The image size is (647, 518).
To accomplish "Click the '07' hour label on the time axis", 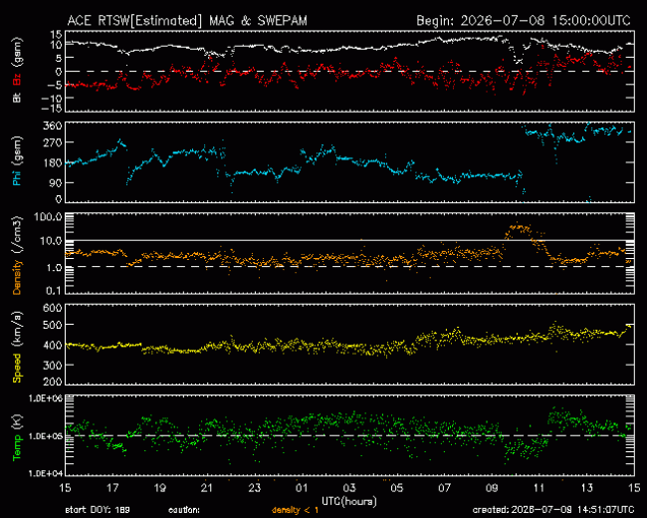I will [x=444, y=488].
